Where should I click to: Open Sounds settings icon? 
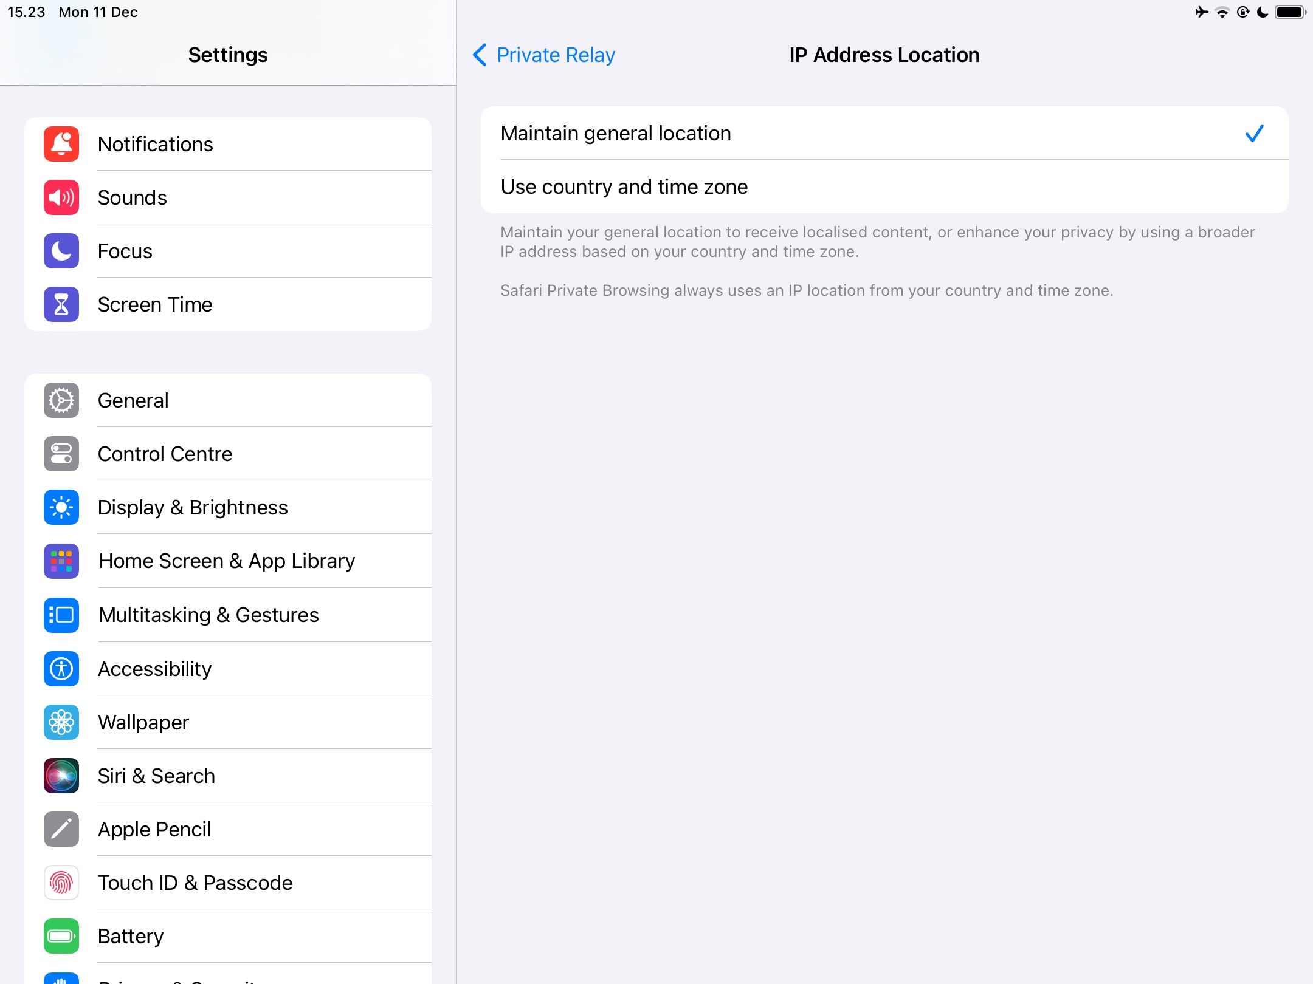tap(61, 197)
